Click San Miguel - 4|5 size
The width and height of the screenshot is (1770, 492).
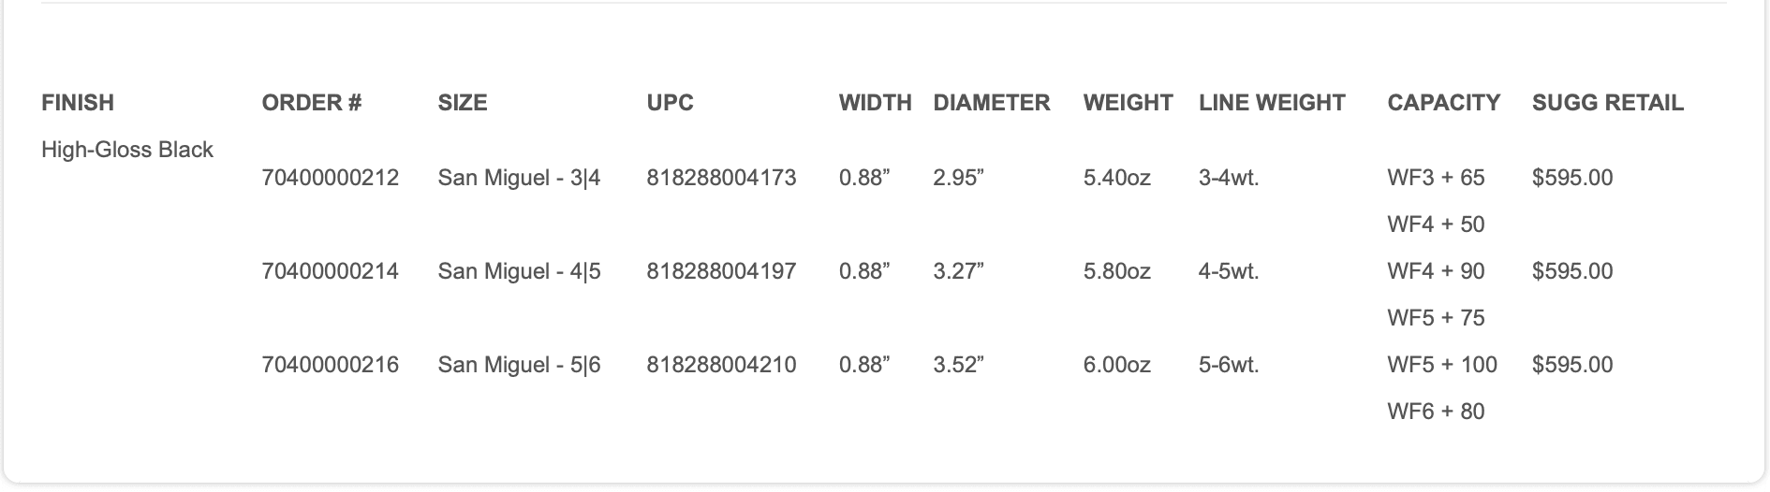(519, 271)
